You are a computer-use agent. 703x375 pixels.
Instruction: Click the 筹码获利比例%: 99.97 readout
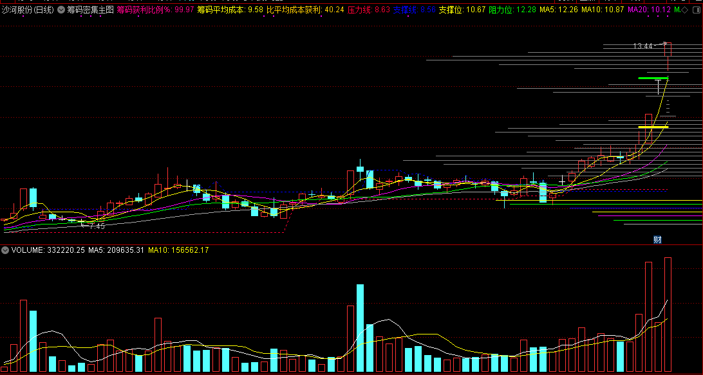(x=155, y=10)
